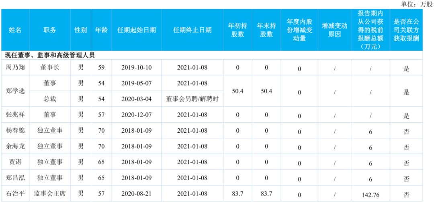Click 郑学选's 董事 position cell
The width and height of the screenshot is (434, 202).
(49, 83)
